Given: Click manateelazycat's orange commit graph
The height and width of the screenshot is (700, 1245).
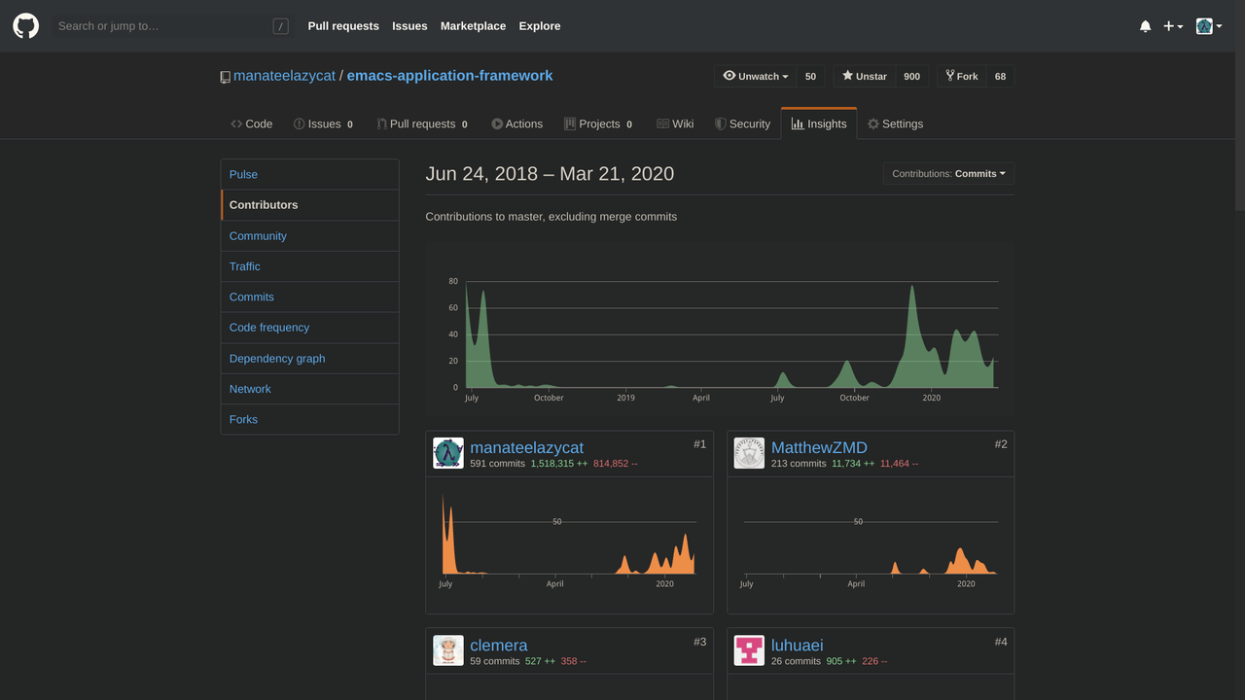Looking at the screenshot, I should point(569,533).
